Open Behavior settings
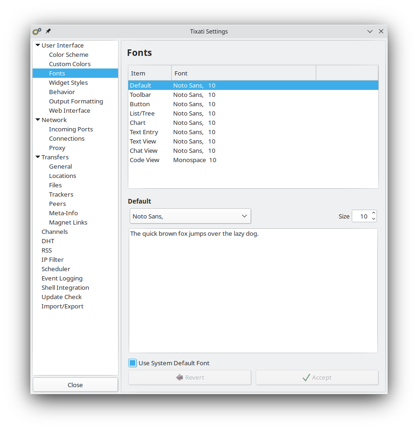This screenshot has width=418, height=430. (x=62, y=92)
